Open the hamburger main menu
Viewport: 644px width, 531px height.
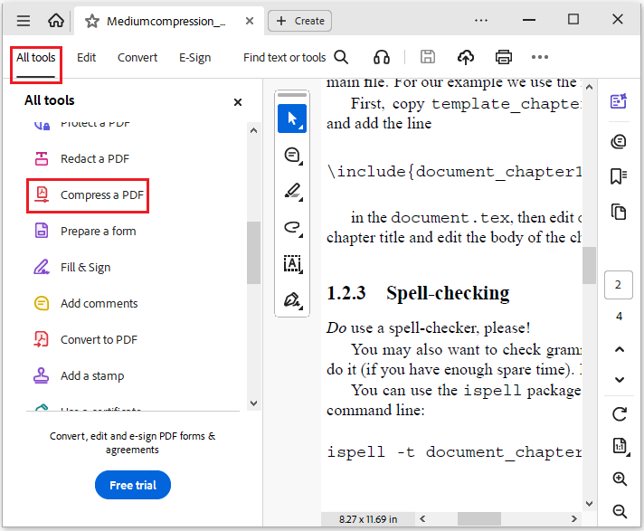24,21
